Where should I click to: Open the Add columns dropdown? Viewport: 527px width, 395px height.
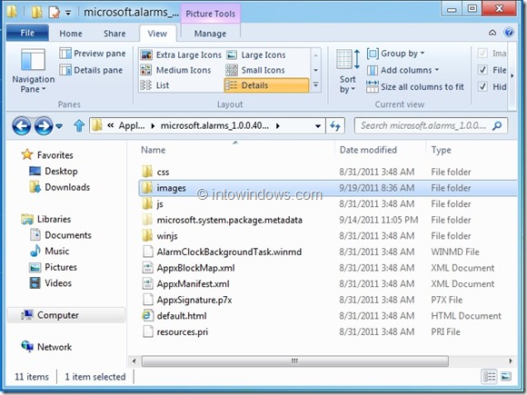(x=403, y=70)
